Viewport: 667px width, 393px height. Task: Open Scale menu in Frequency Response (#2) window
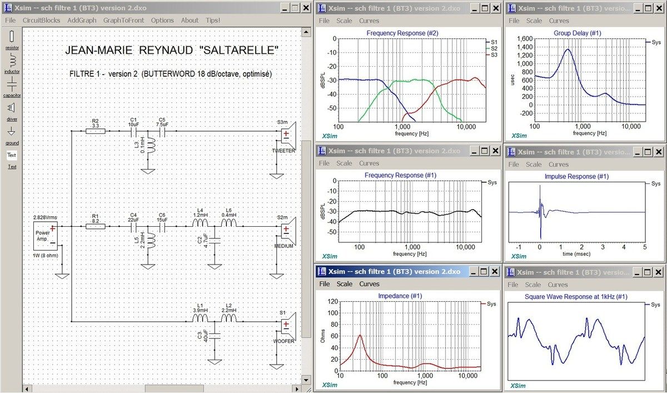point(344,21)
